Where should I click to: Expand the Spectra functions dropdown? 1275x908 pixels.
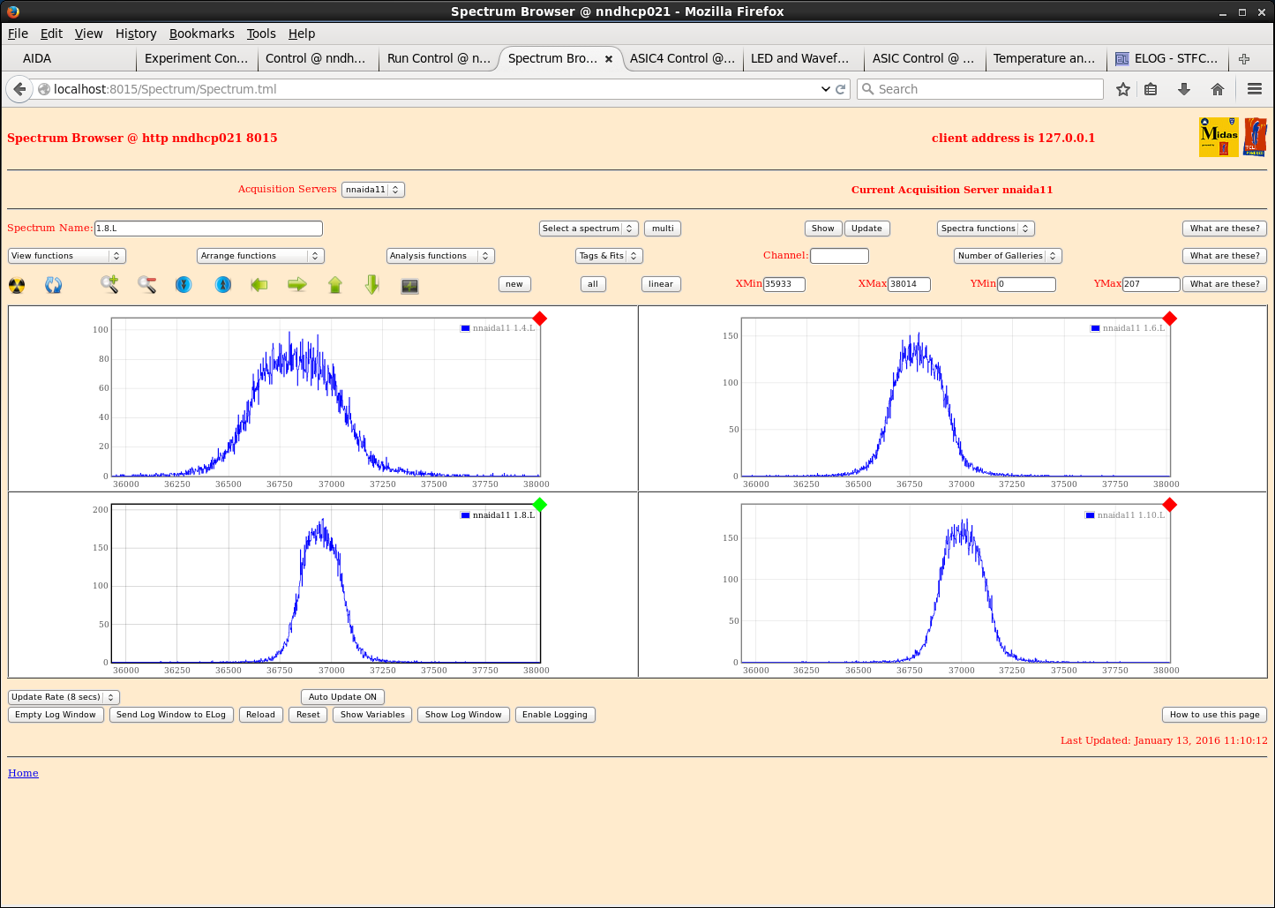tap(985, 229)
